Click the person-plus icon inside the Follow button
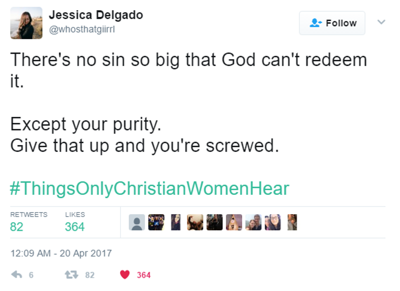400x291 pixels. (x=316, y=23)
